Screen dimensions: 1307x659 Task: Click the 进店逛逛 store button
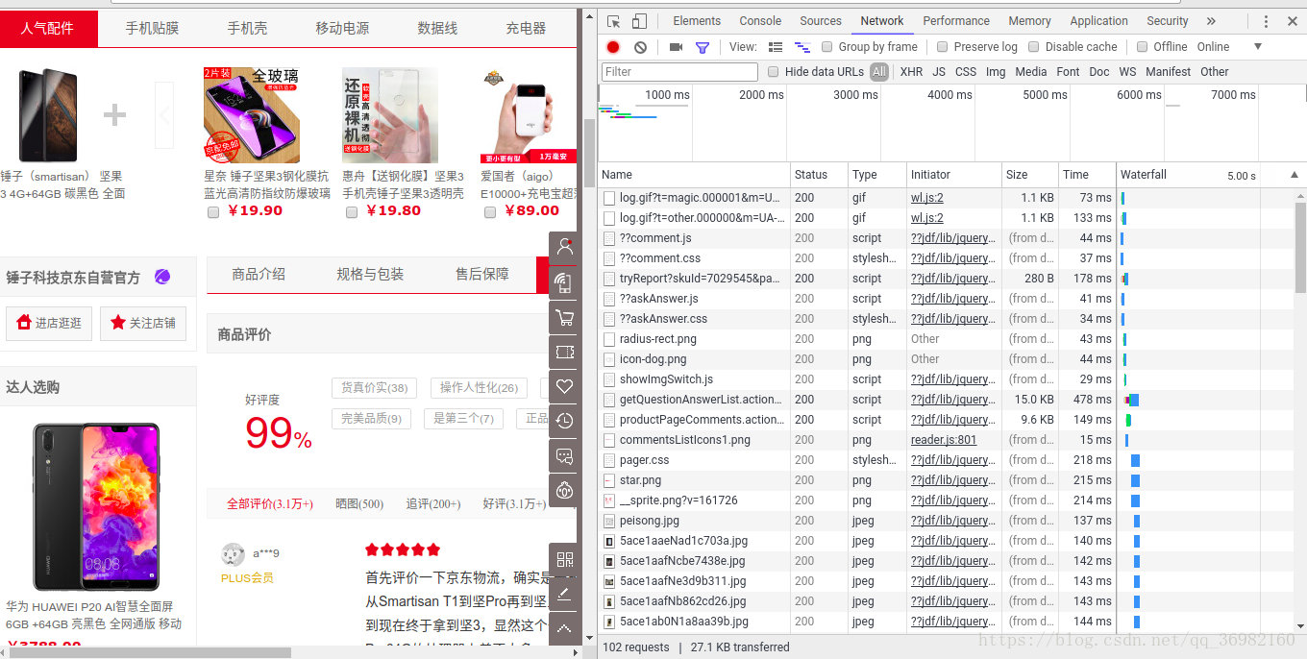click(x=49, y=323)
